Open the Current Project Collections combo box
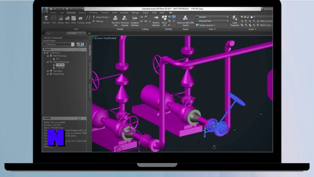This screenshot has width=314, height=177. 58,44
